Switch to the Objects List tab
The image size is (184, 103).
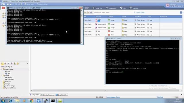[x=35, y=95]
